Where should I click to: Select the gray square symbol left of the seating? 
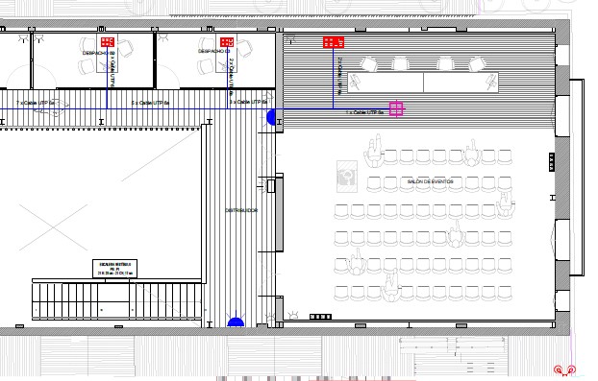coord(347,177)
